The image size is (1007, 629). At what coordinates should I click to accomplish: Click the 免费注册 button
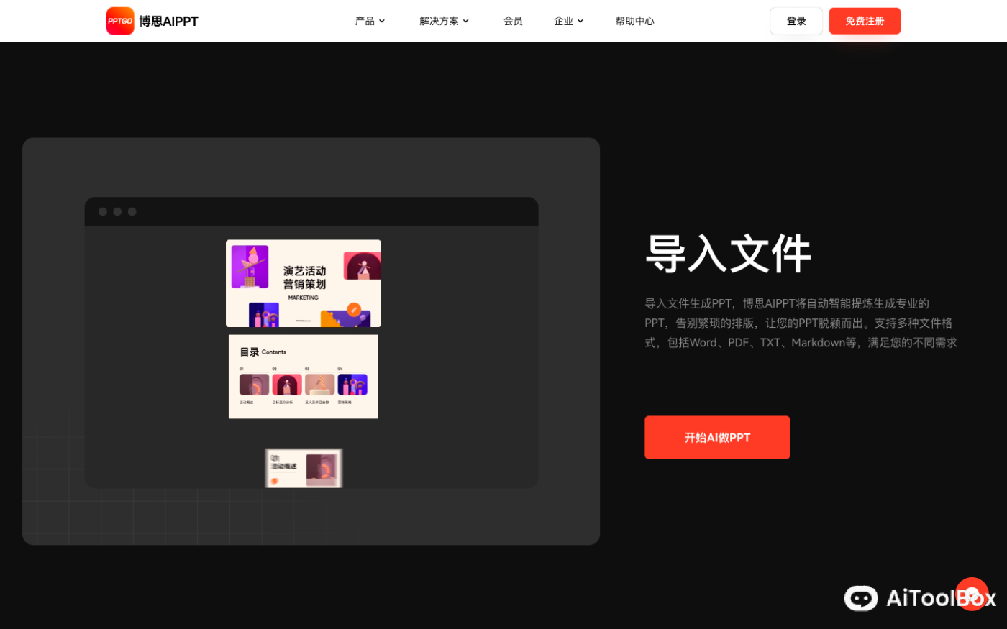[x=865, y=21]
